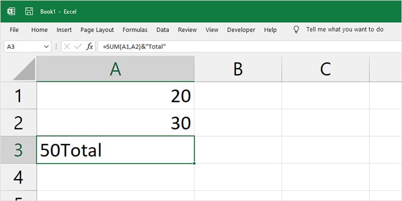The image size is (402, 201).
Task: Switch to the Insert tab
Action: point(64,29)
